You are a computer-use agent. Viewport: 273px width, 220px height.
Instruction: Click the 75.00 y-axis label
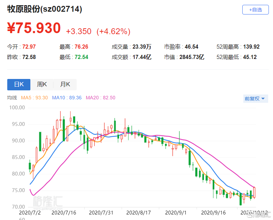[18, 190]
